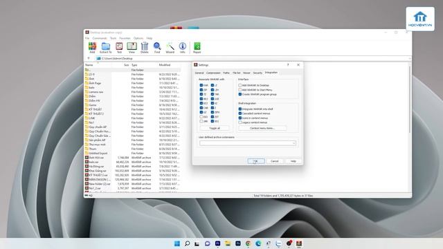Viewport: 443px width, 249px height.
Task: Click the Delete trash icon in toolbar
Action: pos(145,48)
